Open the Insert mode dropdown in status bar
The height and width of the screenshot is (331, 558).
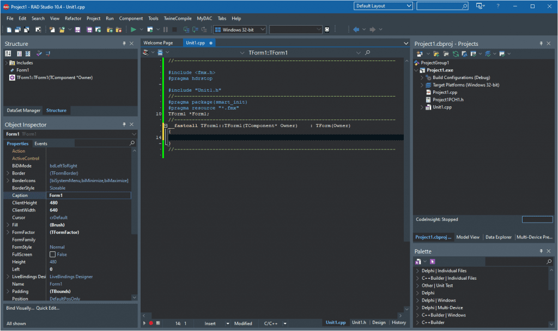tap(228, 323)
